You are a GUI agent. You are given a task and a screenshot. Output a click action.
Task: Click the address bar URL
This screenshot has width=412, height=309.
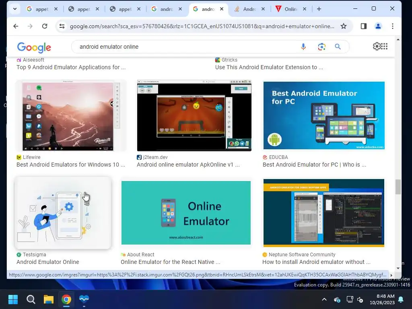click(x=202, y=26)
